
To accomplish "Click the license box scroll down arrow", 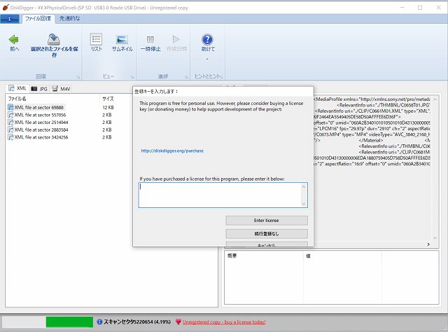I will 304,204.
